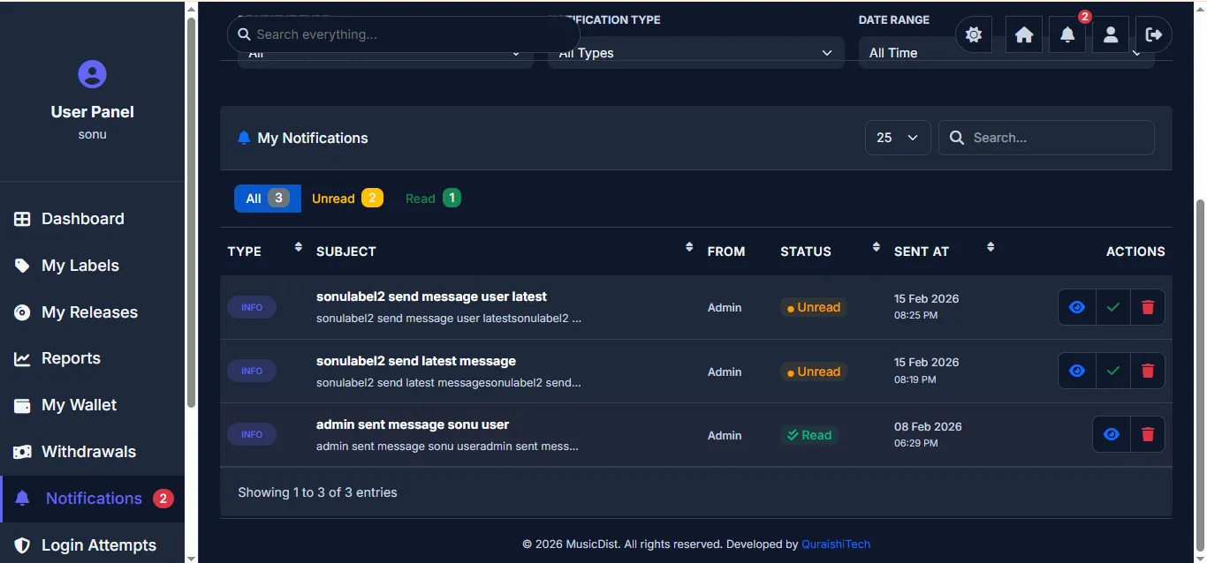This screenshot has width=1207, height=563.
Task: Select the Unread notifications tab
Action: [x=347, y=199]
